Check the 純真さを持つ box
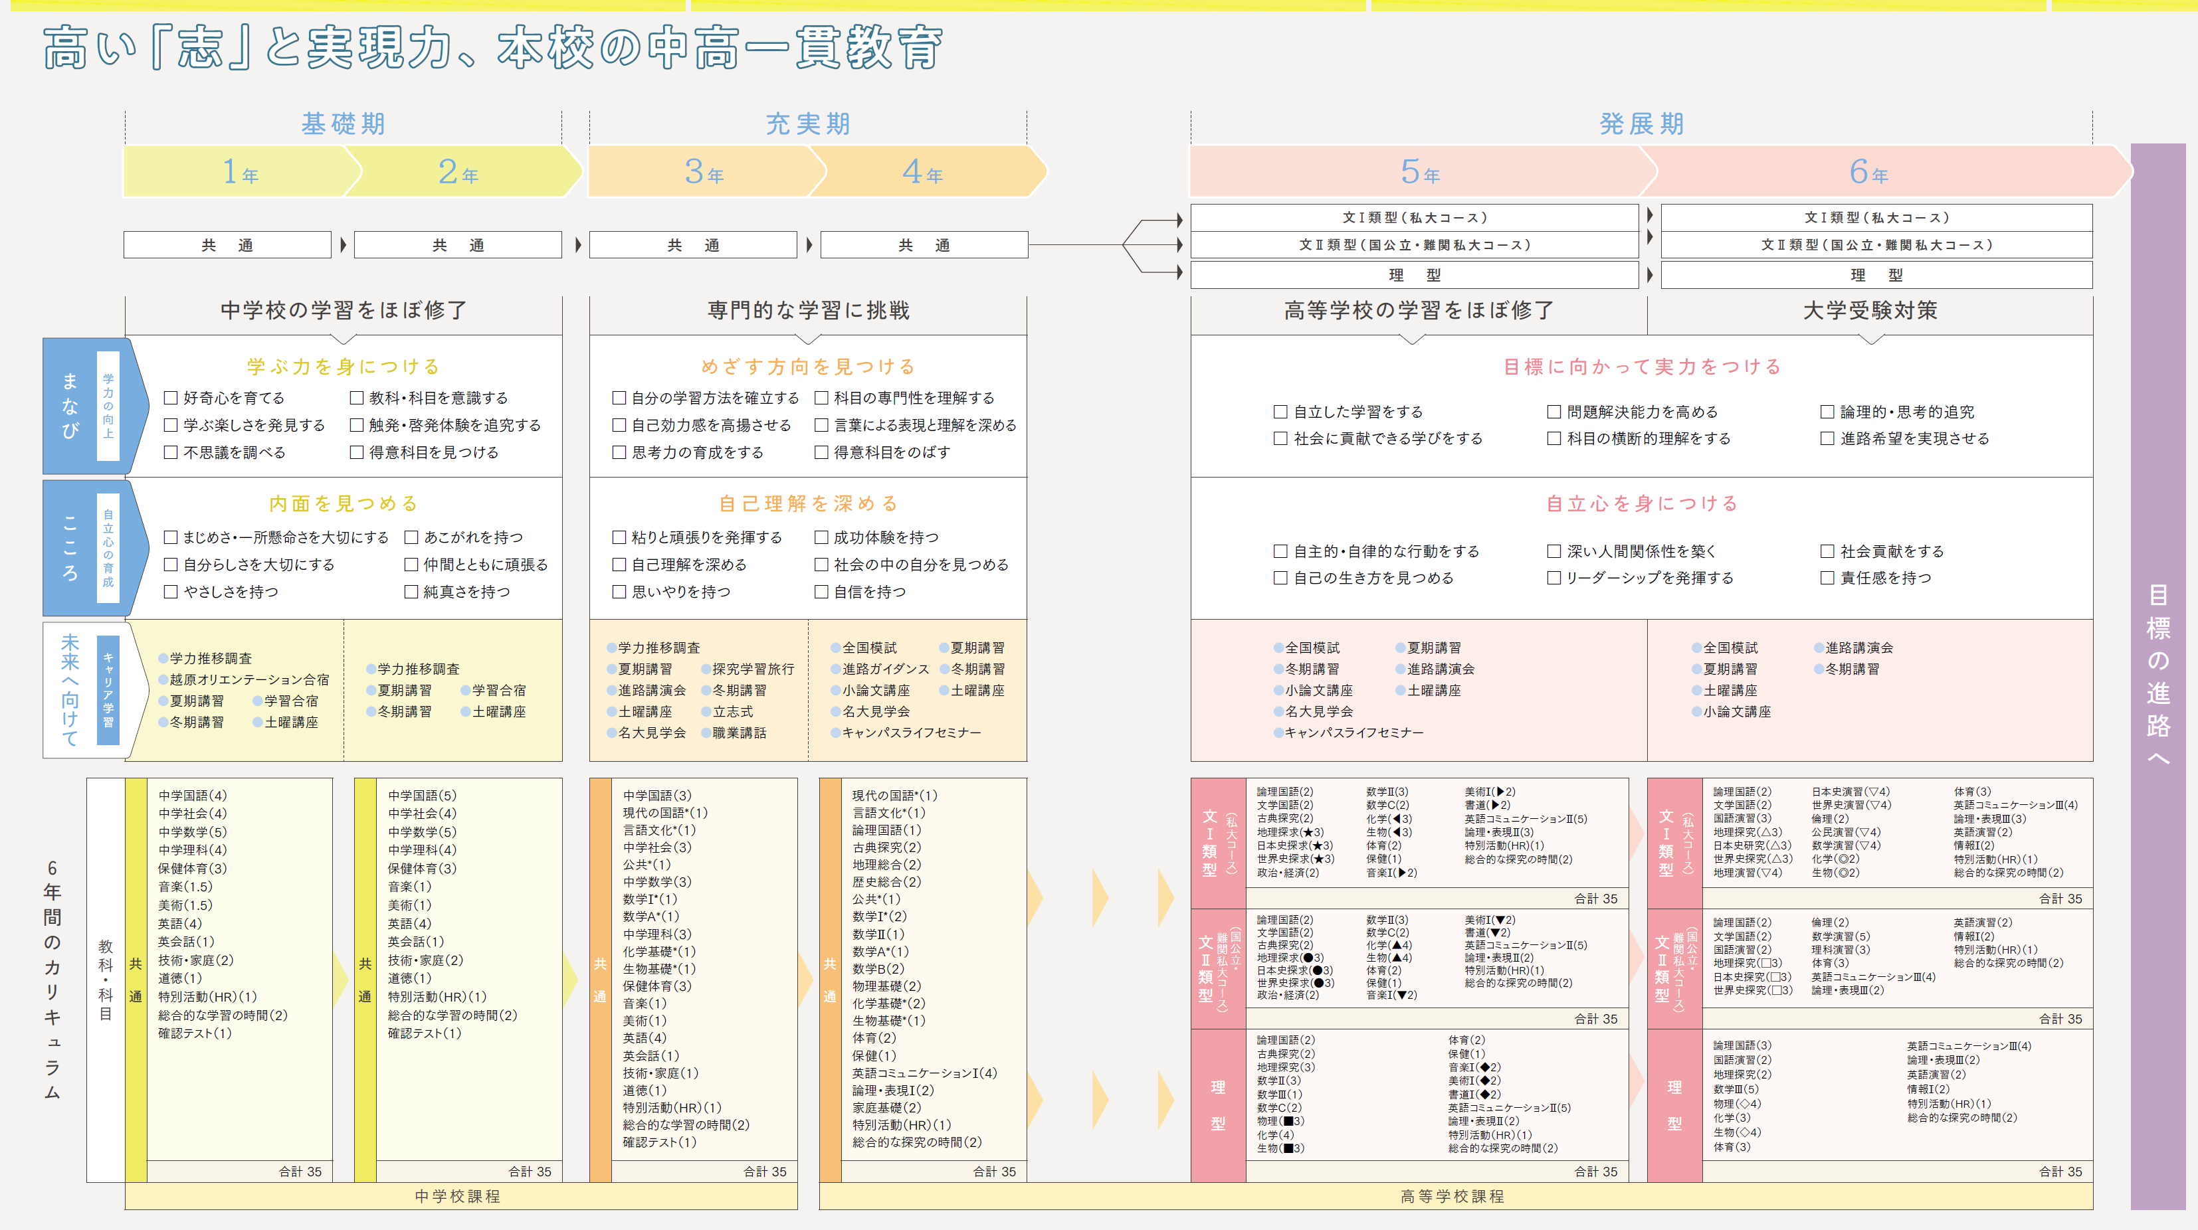Screen dimensions: 2198x1230 [x=411, y=592]
